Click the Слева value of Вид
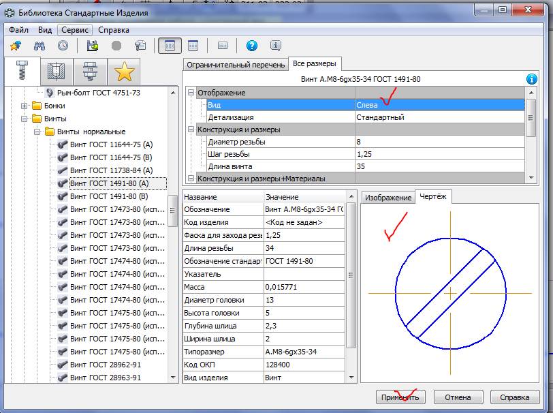553x413 pixels. 439,105
